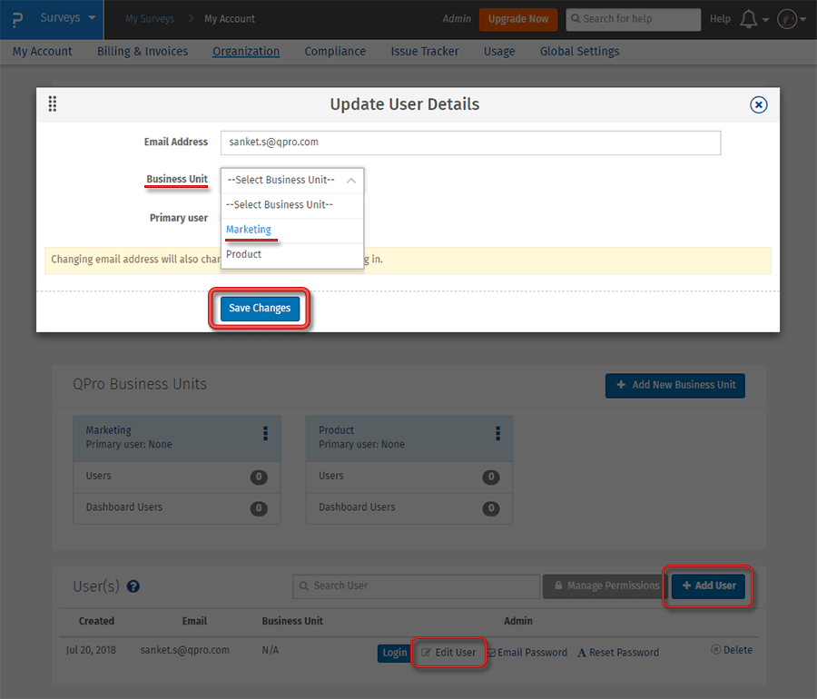Viewport: 817px width, 699px height.
Task: Delete the sanket.s@qpro.com user
Action: tap(732, 650)
